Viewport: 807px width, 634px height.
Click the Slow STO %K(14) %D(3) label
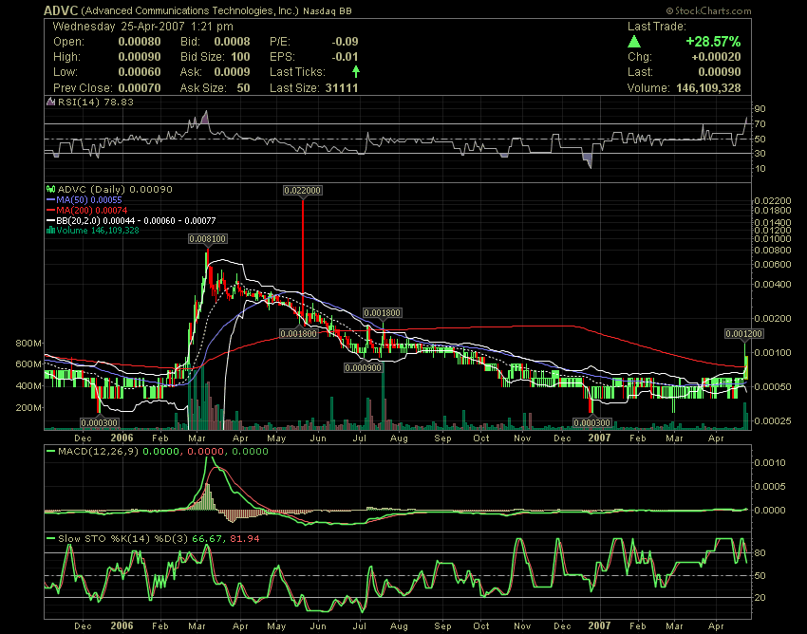click(x=123, y=539)
